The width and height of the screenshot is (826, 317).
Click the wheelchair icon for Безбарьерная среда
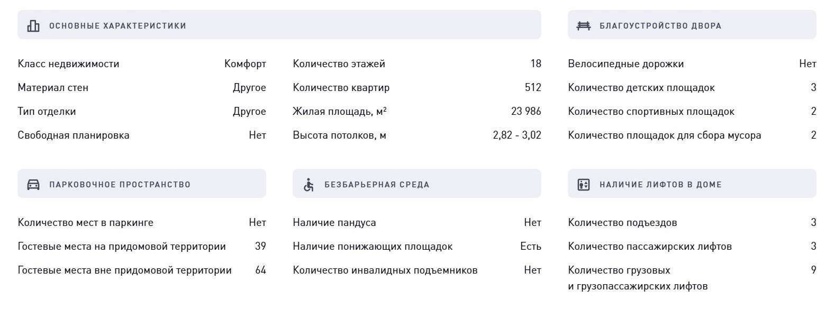308,184
